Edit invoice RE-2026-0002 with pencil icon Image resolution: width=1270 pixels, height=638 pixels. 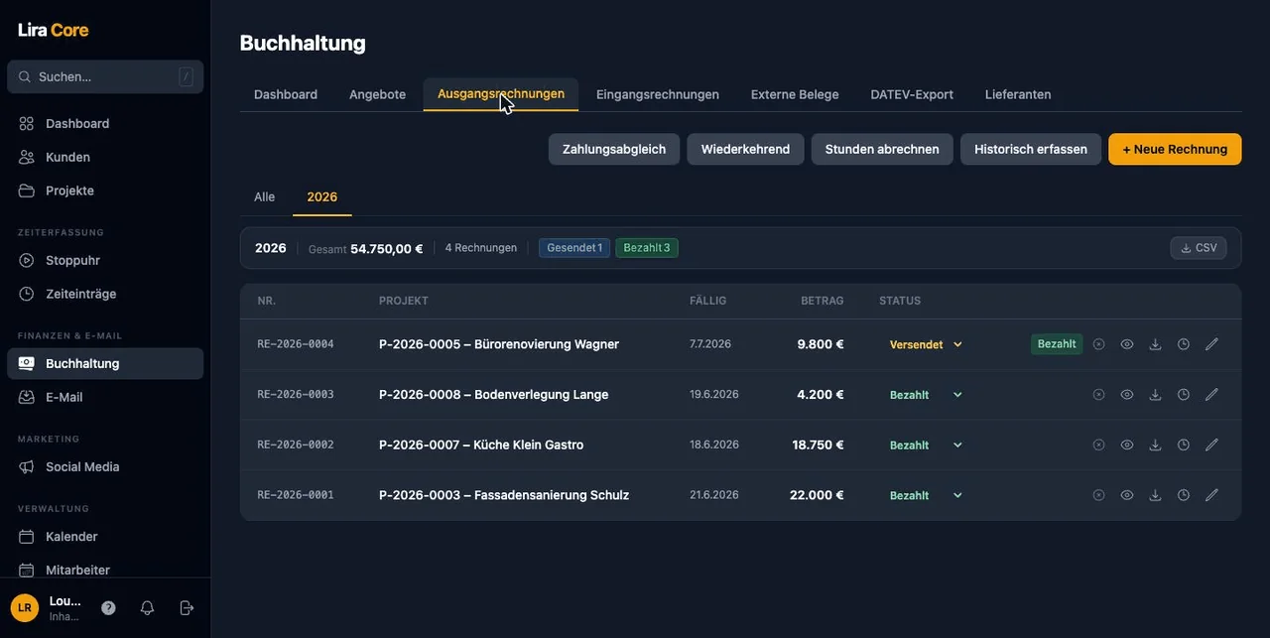tap(1211, 445)
